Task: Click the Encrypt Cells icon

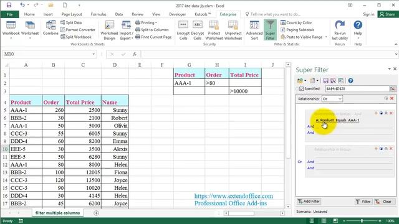Action: pyautogui.click(x=183, y=30)
